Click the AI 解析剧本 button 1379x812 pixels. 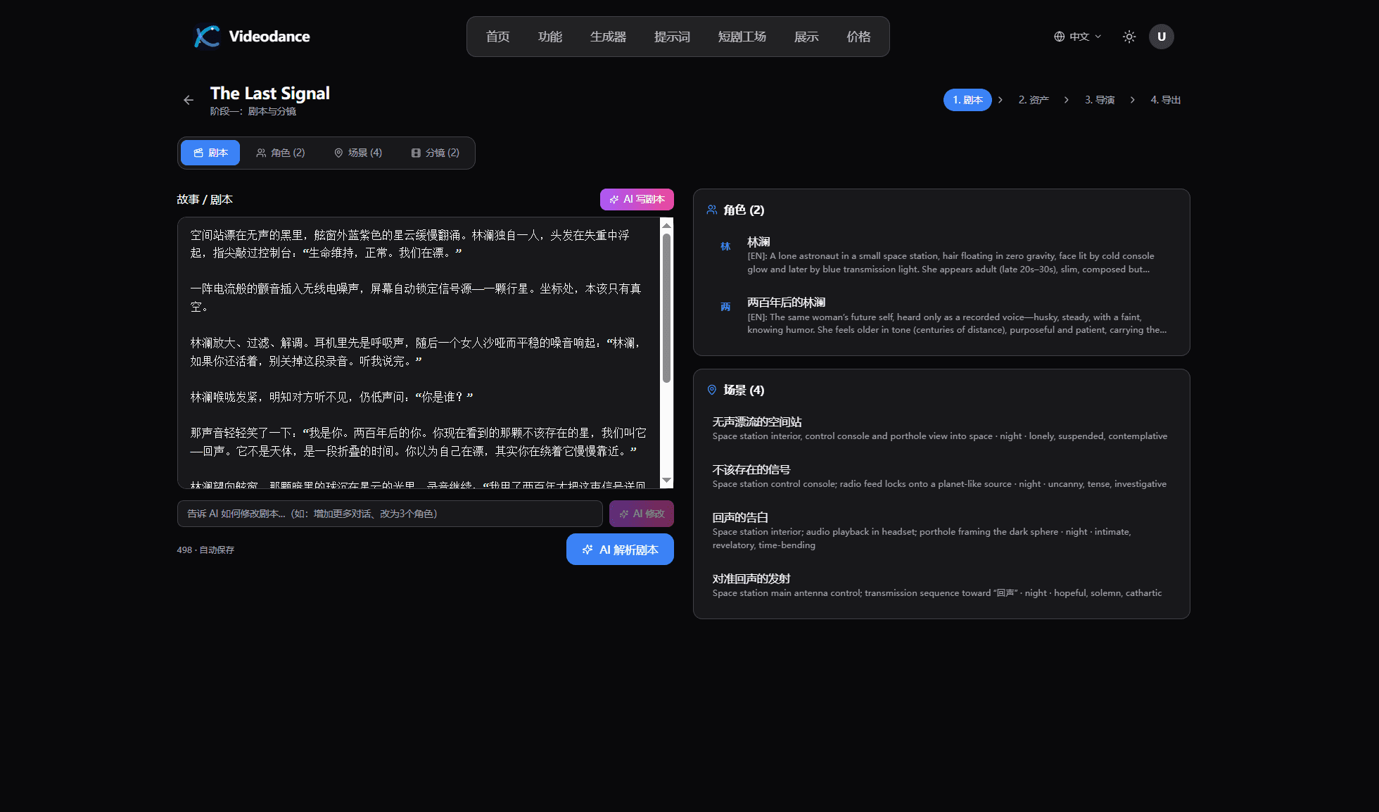click(x=620, y=550)
